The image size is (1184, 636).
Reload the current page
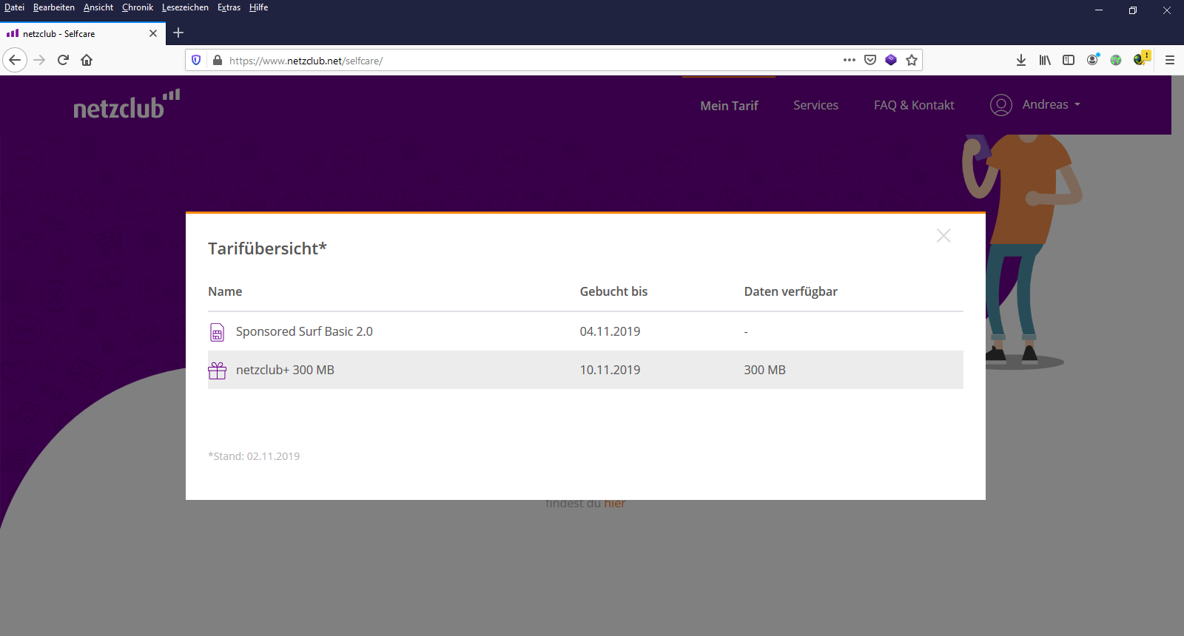(63, 60)
